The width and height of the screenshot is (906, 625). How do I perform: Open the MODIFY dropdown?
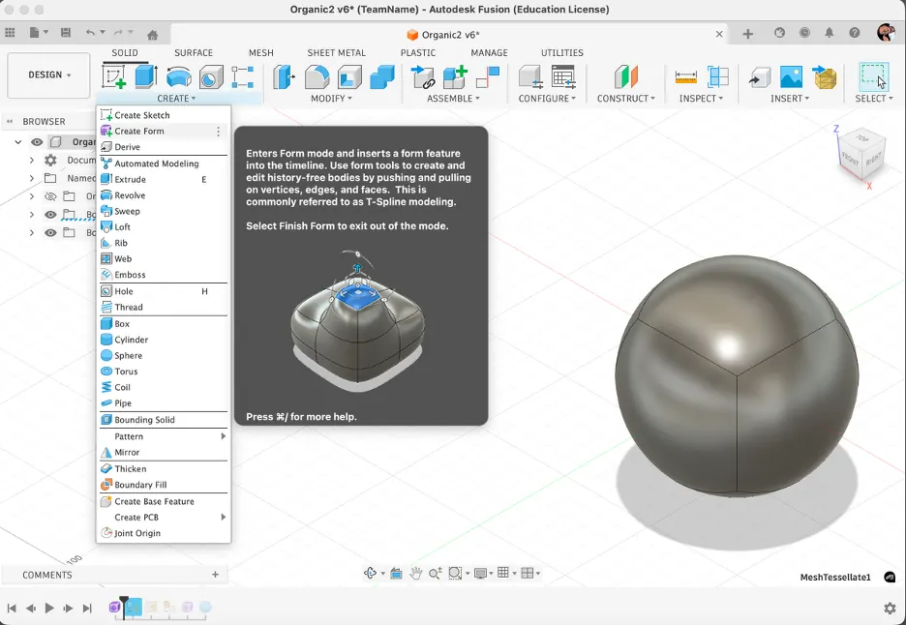(x=332, y=97)
